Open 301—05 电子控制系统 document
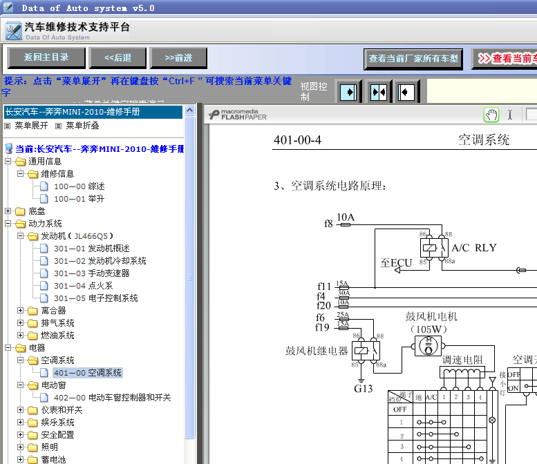Viewport: 537px width, 464px height. [96, 298]
